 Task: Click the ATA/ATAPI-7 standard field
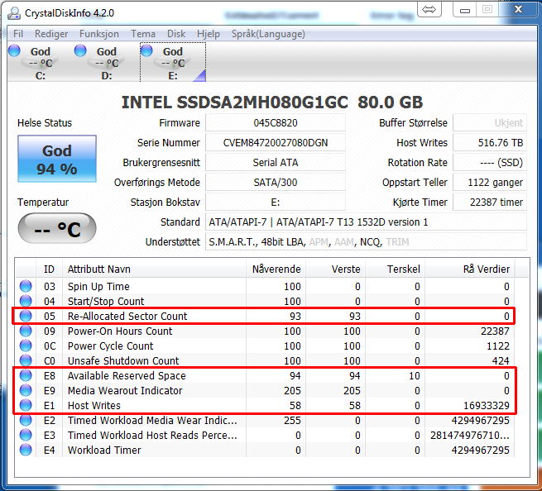(366, 222)
